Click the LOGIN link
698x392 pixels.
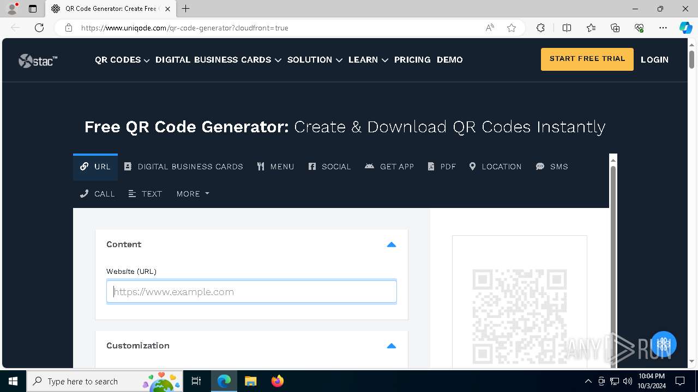click(x=654, y=60)
